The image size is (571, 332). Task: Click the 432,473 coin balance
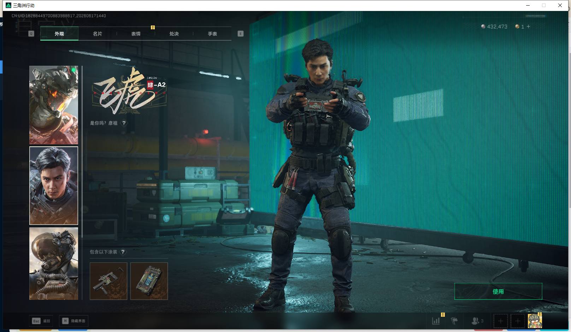(494, 27)
